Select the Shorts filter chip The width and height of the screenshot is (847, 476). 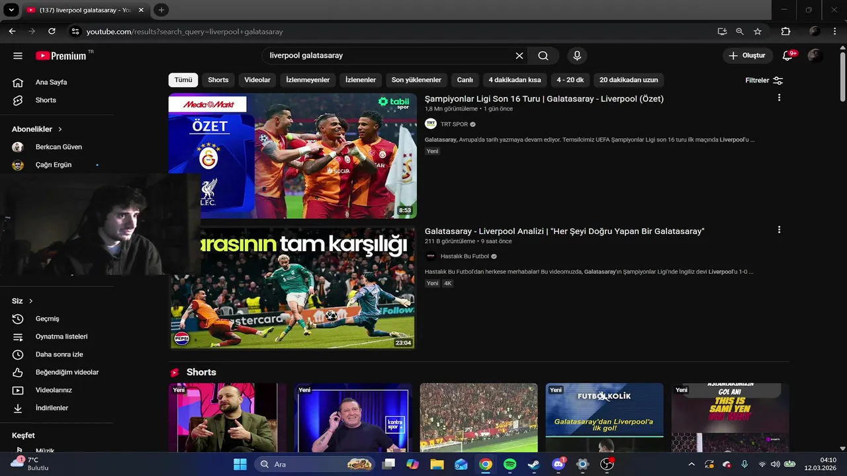(218, 80)
